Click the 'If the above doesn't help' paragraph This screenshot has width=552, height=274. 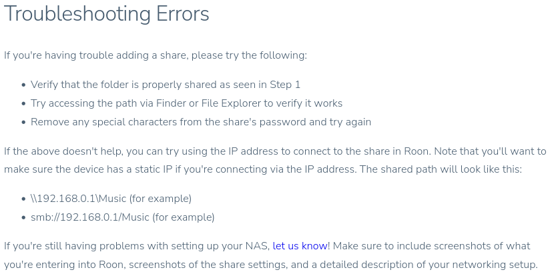(x=275, y=161)
